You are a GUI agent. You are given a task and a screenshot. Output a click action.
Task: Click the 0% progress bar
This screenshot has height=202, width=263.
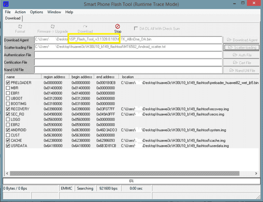[x=131, y=181]
